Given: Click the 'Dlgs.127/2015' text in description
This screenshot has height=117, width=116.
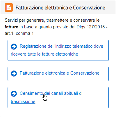Looking at the screenshot, I should tap(91, 27).
